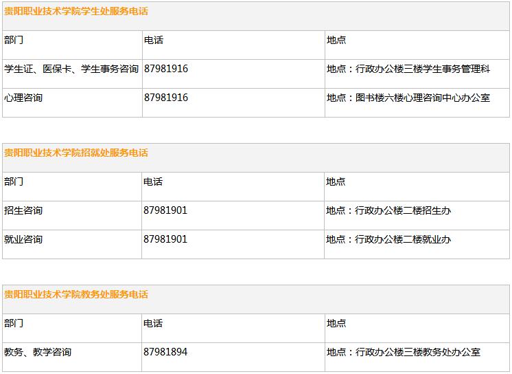512x374 pixels.
Task: Select the 心理咨询 department cell
Action: click(x=23, y=98)
